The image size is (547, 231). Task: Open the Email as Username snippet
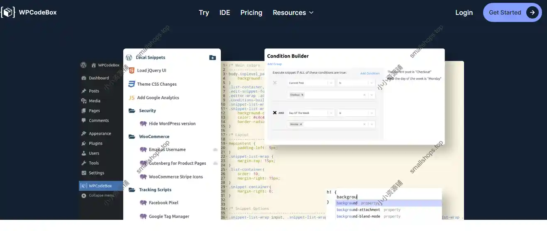167,150
